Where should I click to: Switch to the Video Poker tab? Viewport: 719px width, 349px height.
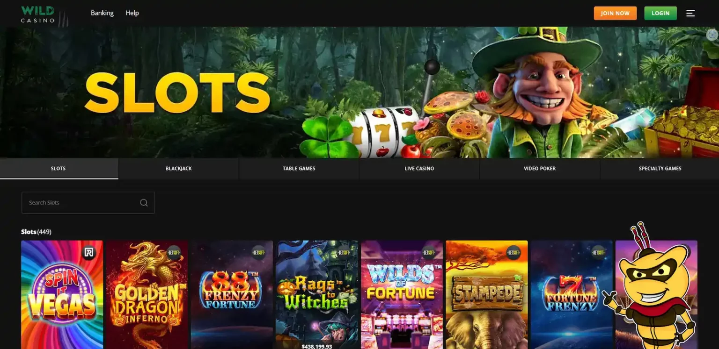[540, 169]
